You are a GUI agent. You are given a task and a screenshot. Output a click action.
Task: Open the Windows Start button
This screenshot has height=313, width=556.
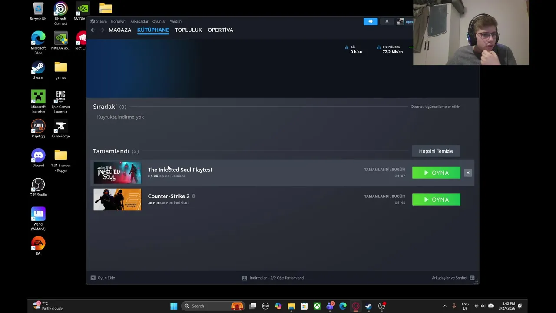pyautogui.click(x=174, y=306)
